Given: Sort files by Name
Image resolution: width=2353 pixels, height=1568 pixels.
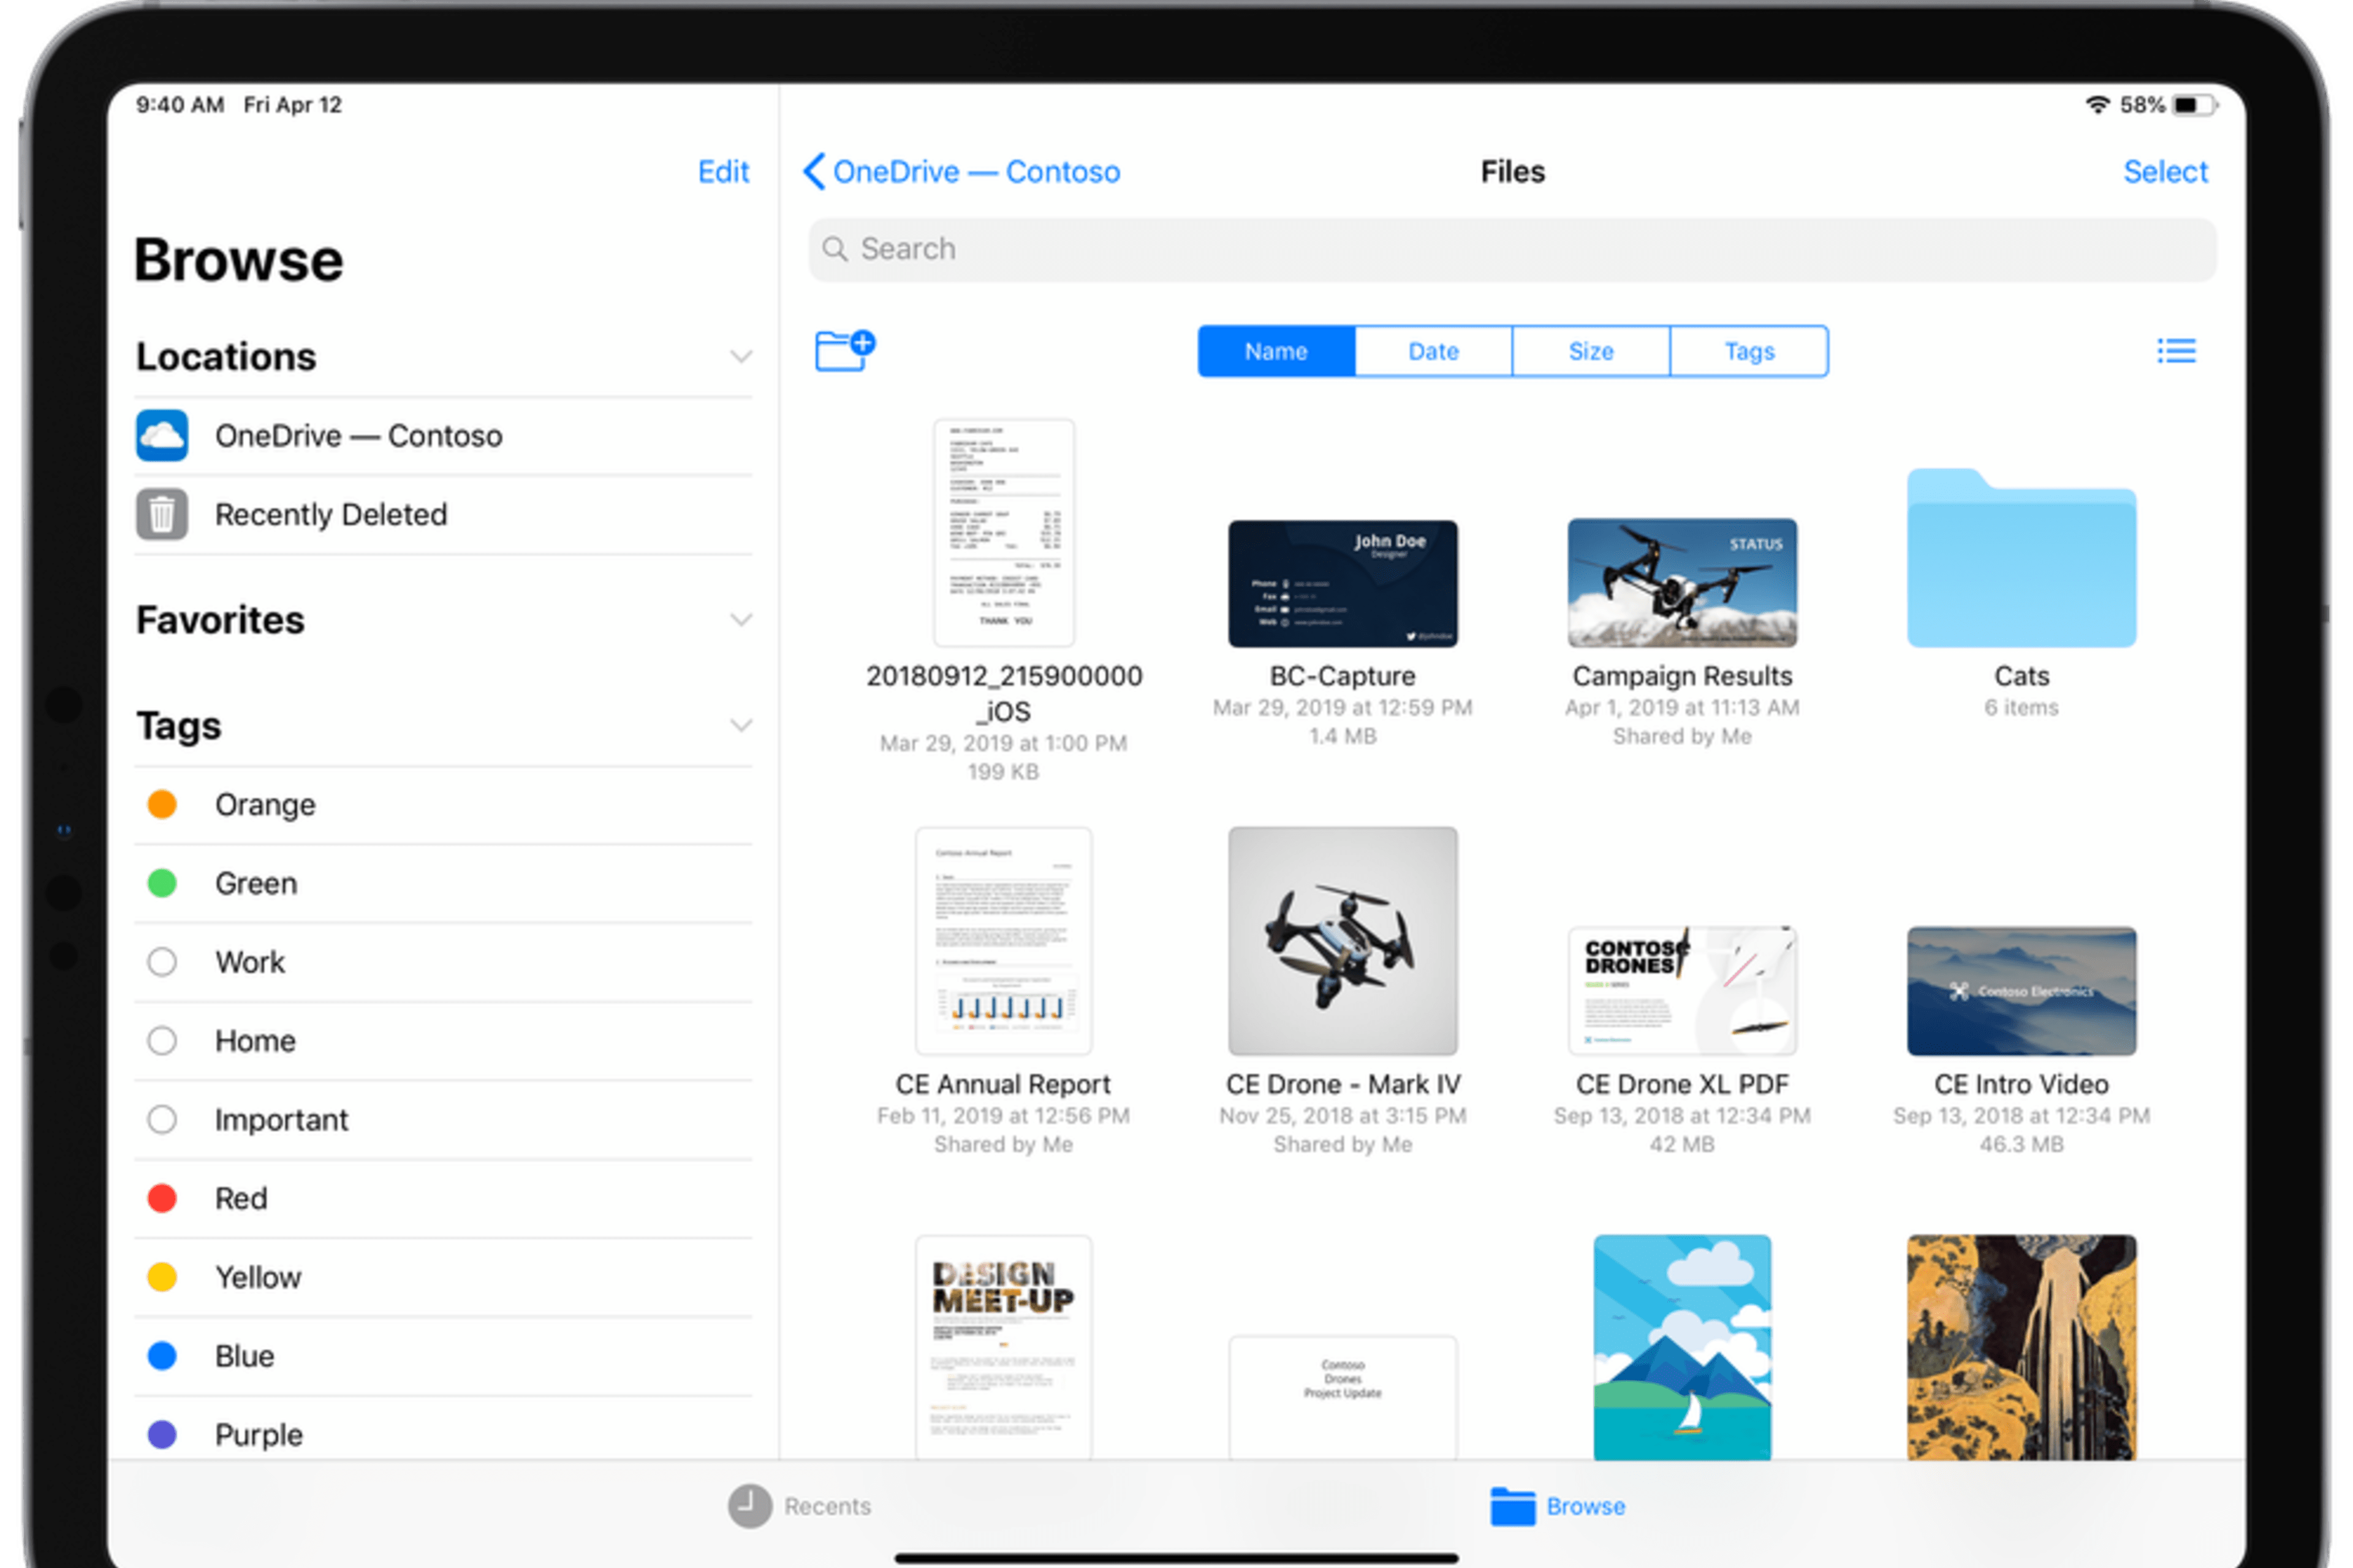Looking at the screenshot, I should 1276,351.
